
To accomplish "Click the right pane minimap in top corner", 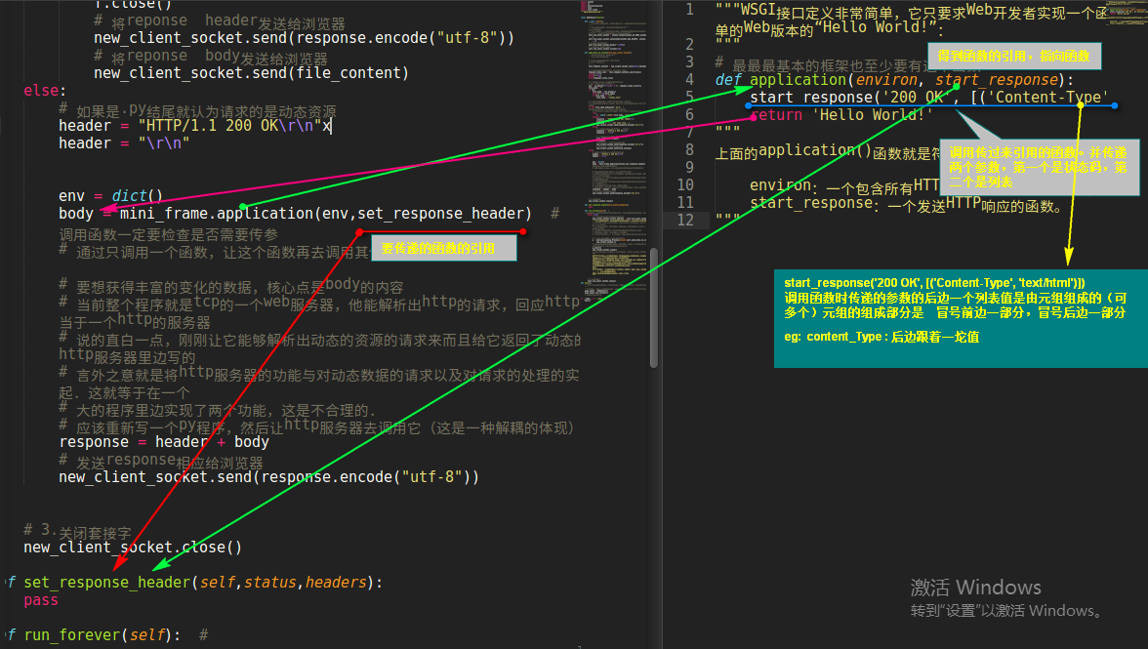I will click(1127, 13).
